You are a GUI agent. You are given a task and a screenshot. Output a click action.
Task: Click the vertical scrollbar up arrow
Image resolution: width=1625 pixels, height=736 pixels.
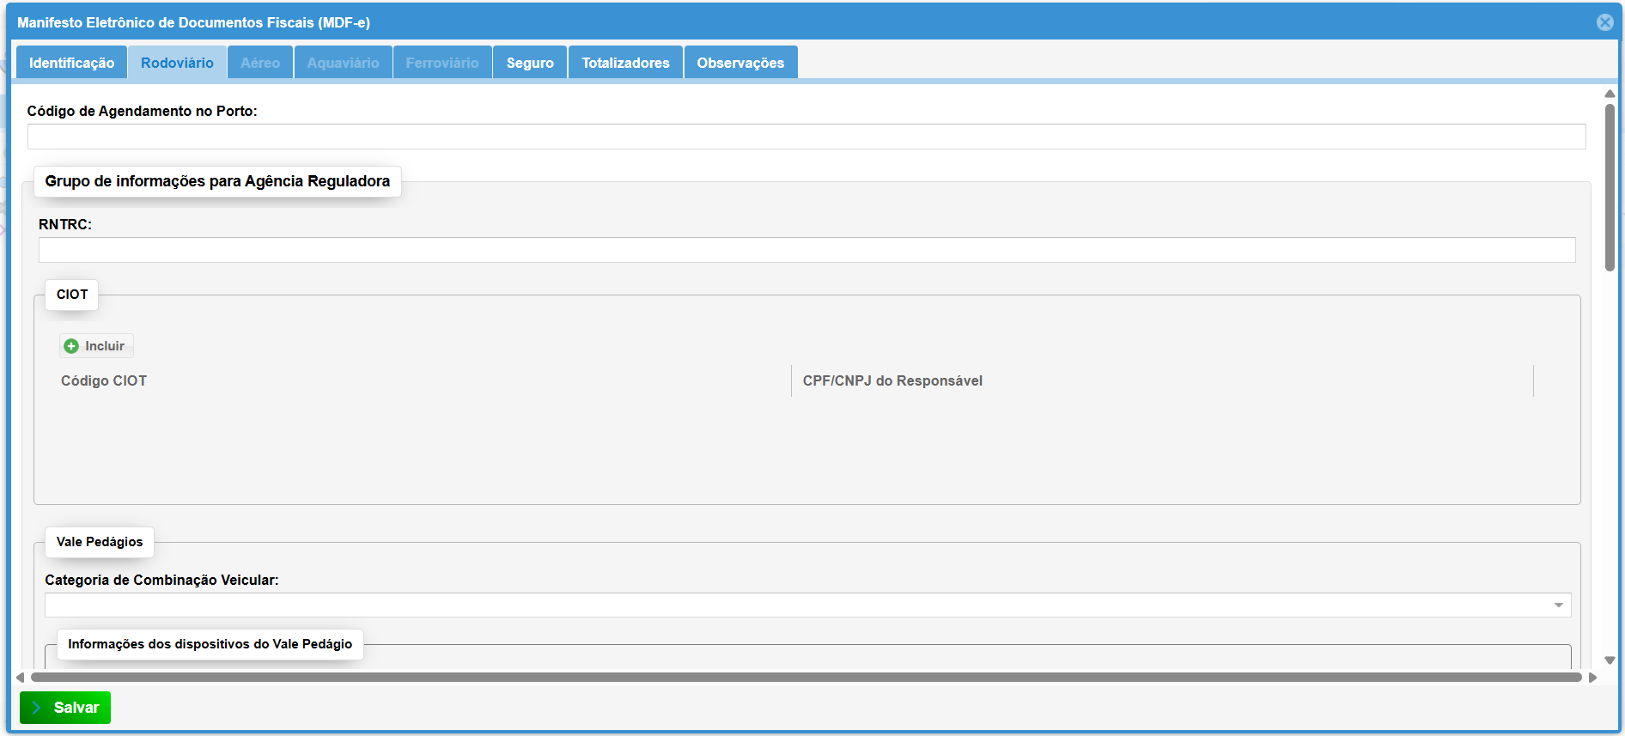[1610, 94]
